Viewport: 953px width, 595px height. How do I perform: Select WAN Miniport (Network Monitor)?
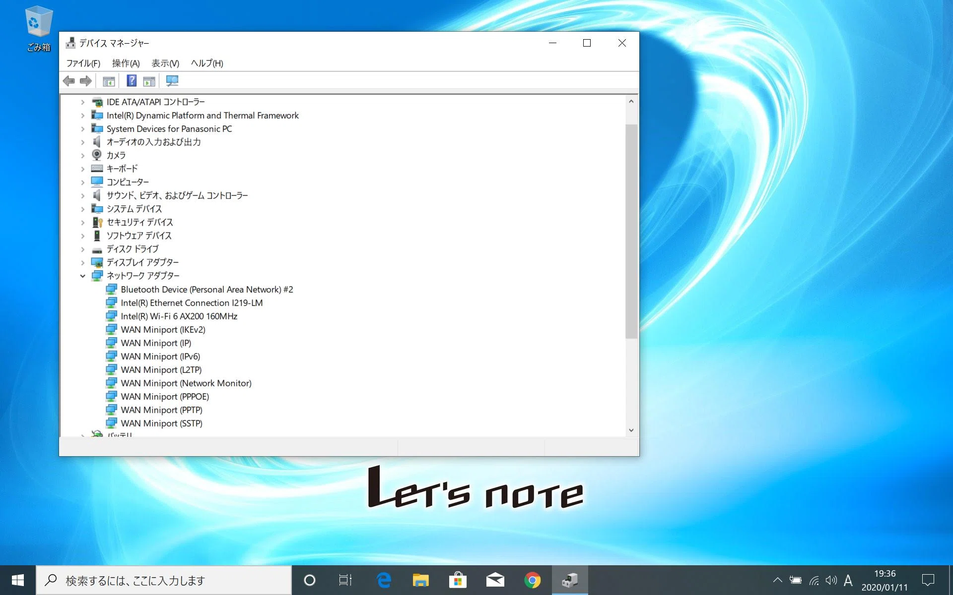click(x=186, y=383)
